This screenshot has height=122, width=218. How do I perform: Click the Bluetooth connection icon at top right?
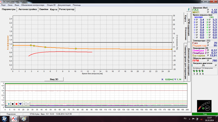pos(188,9)
